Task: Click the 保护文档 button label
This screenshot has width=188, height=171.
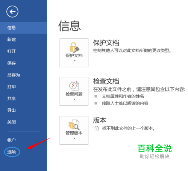Action: click(74, 55)
